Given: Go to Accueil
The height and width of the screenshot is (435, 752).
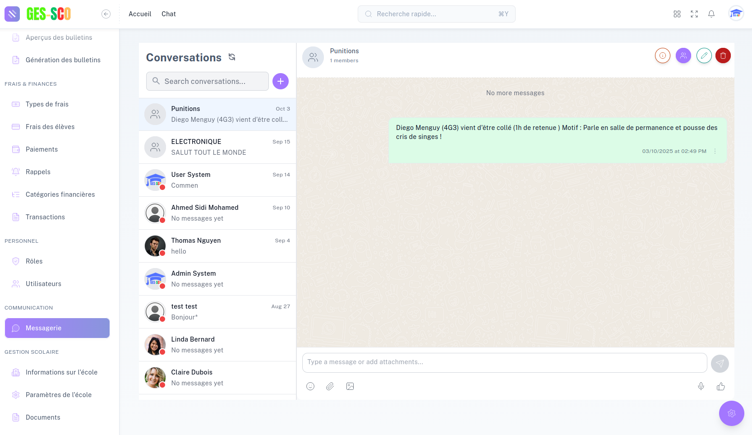Looking at the screenshot, I should tap(139, 14).
